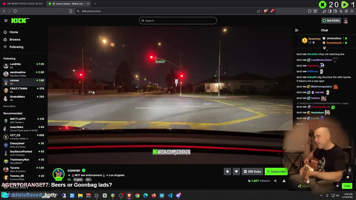356x200 pixels.
Task: Open Brave Shields lion icon
Action: (x=265, y=11)
